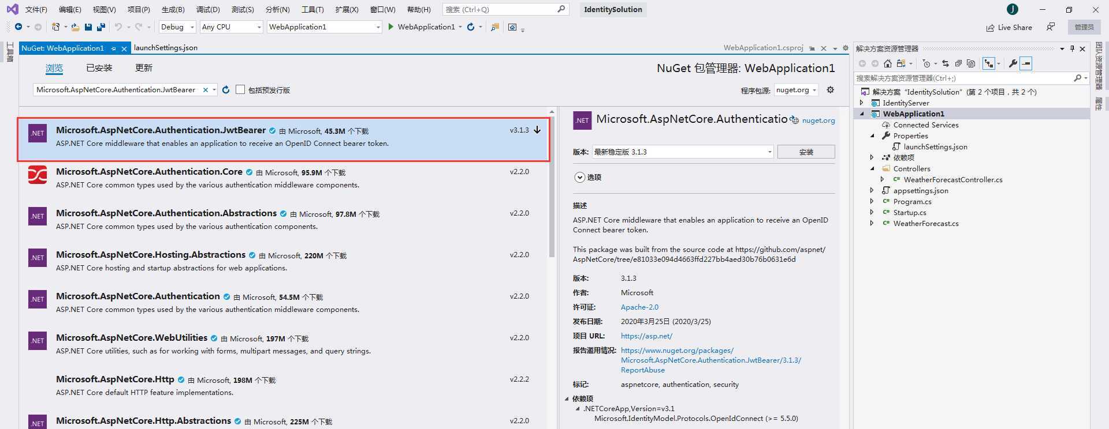The image size is (1109, 429).
Task: Click the New Project toolbar icon
Action: pyautogui.click(x=55, y=27)
